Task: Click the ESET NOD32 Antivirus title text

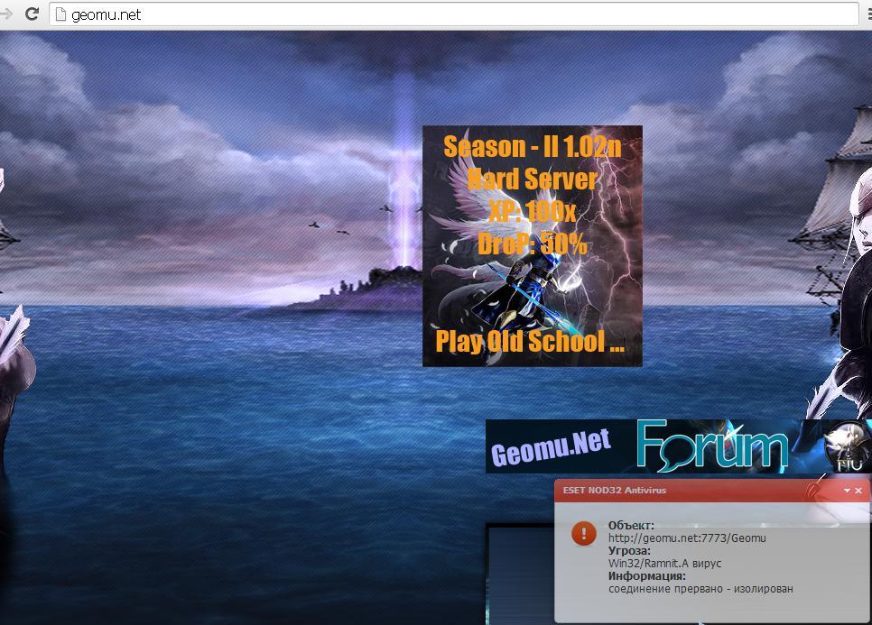Action: 614,490
